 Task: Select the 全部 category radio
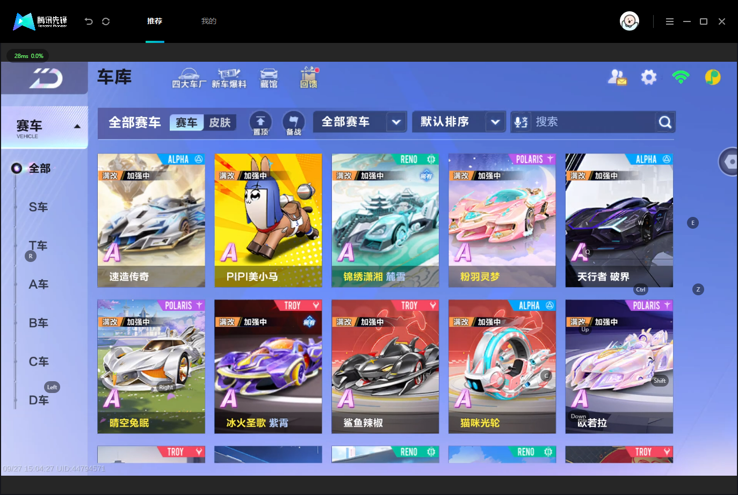[x=31, y=169]
